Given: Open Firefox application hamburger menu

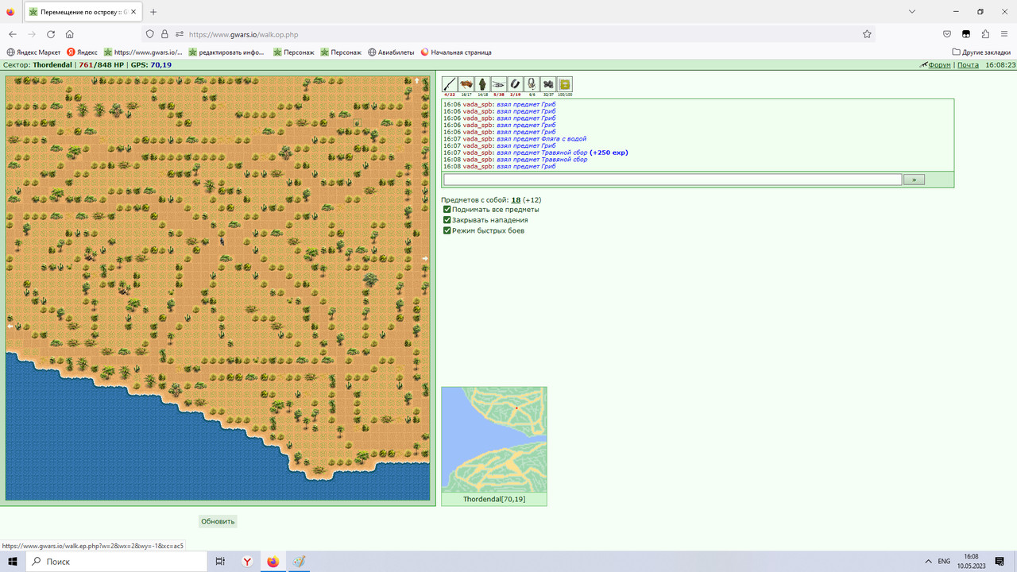Looking at the screenshot, I should (1004, 34).
